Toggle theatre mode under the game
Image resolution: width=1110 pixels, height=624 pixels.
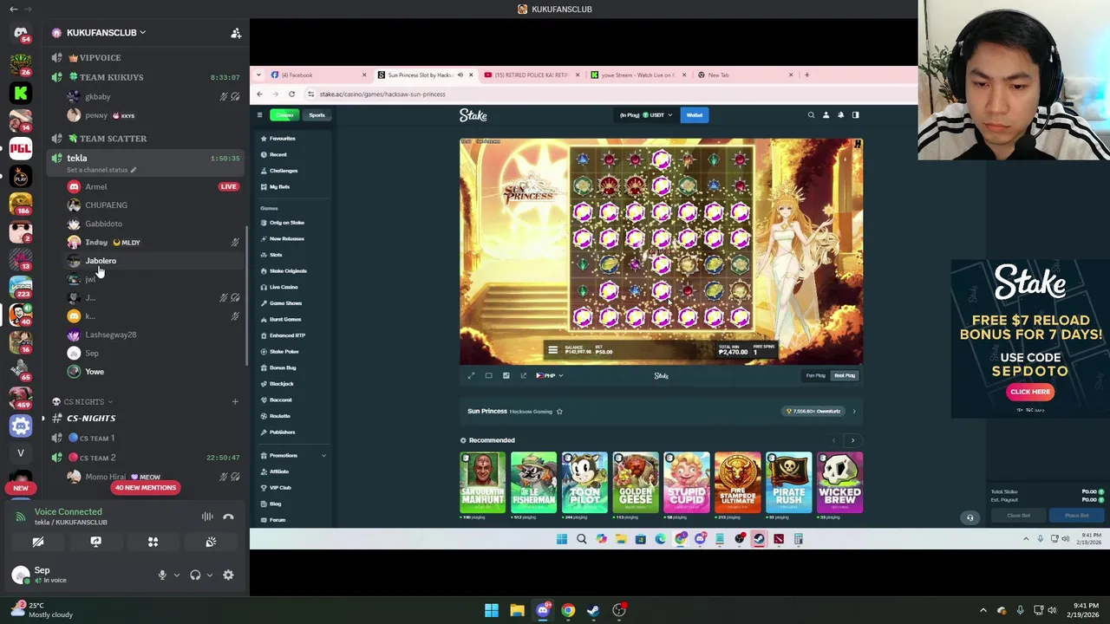click(x=488, y=375)
